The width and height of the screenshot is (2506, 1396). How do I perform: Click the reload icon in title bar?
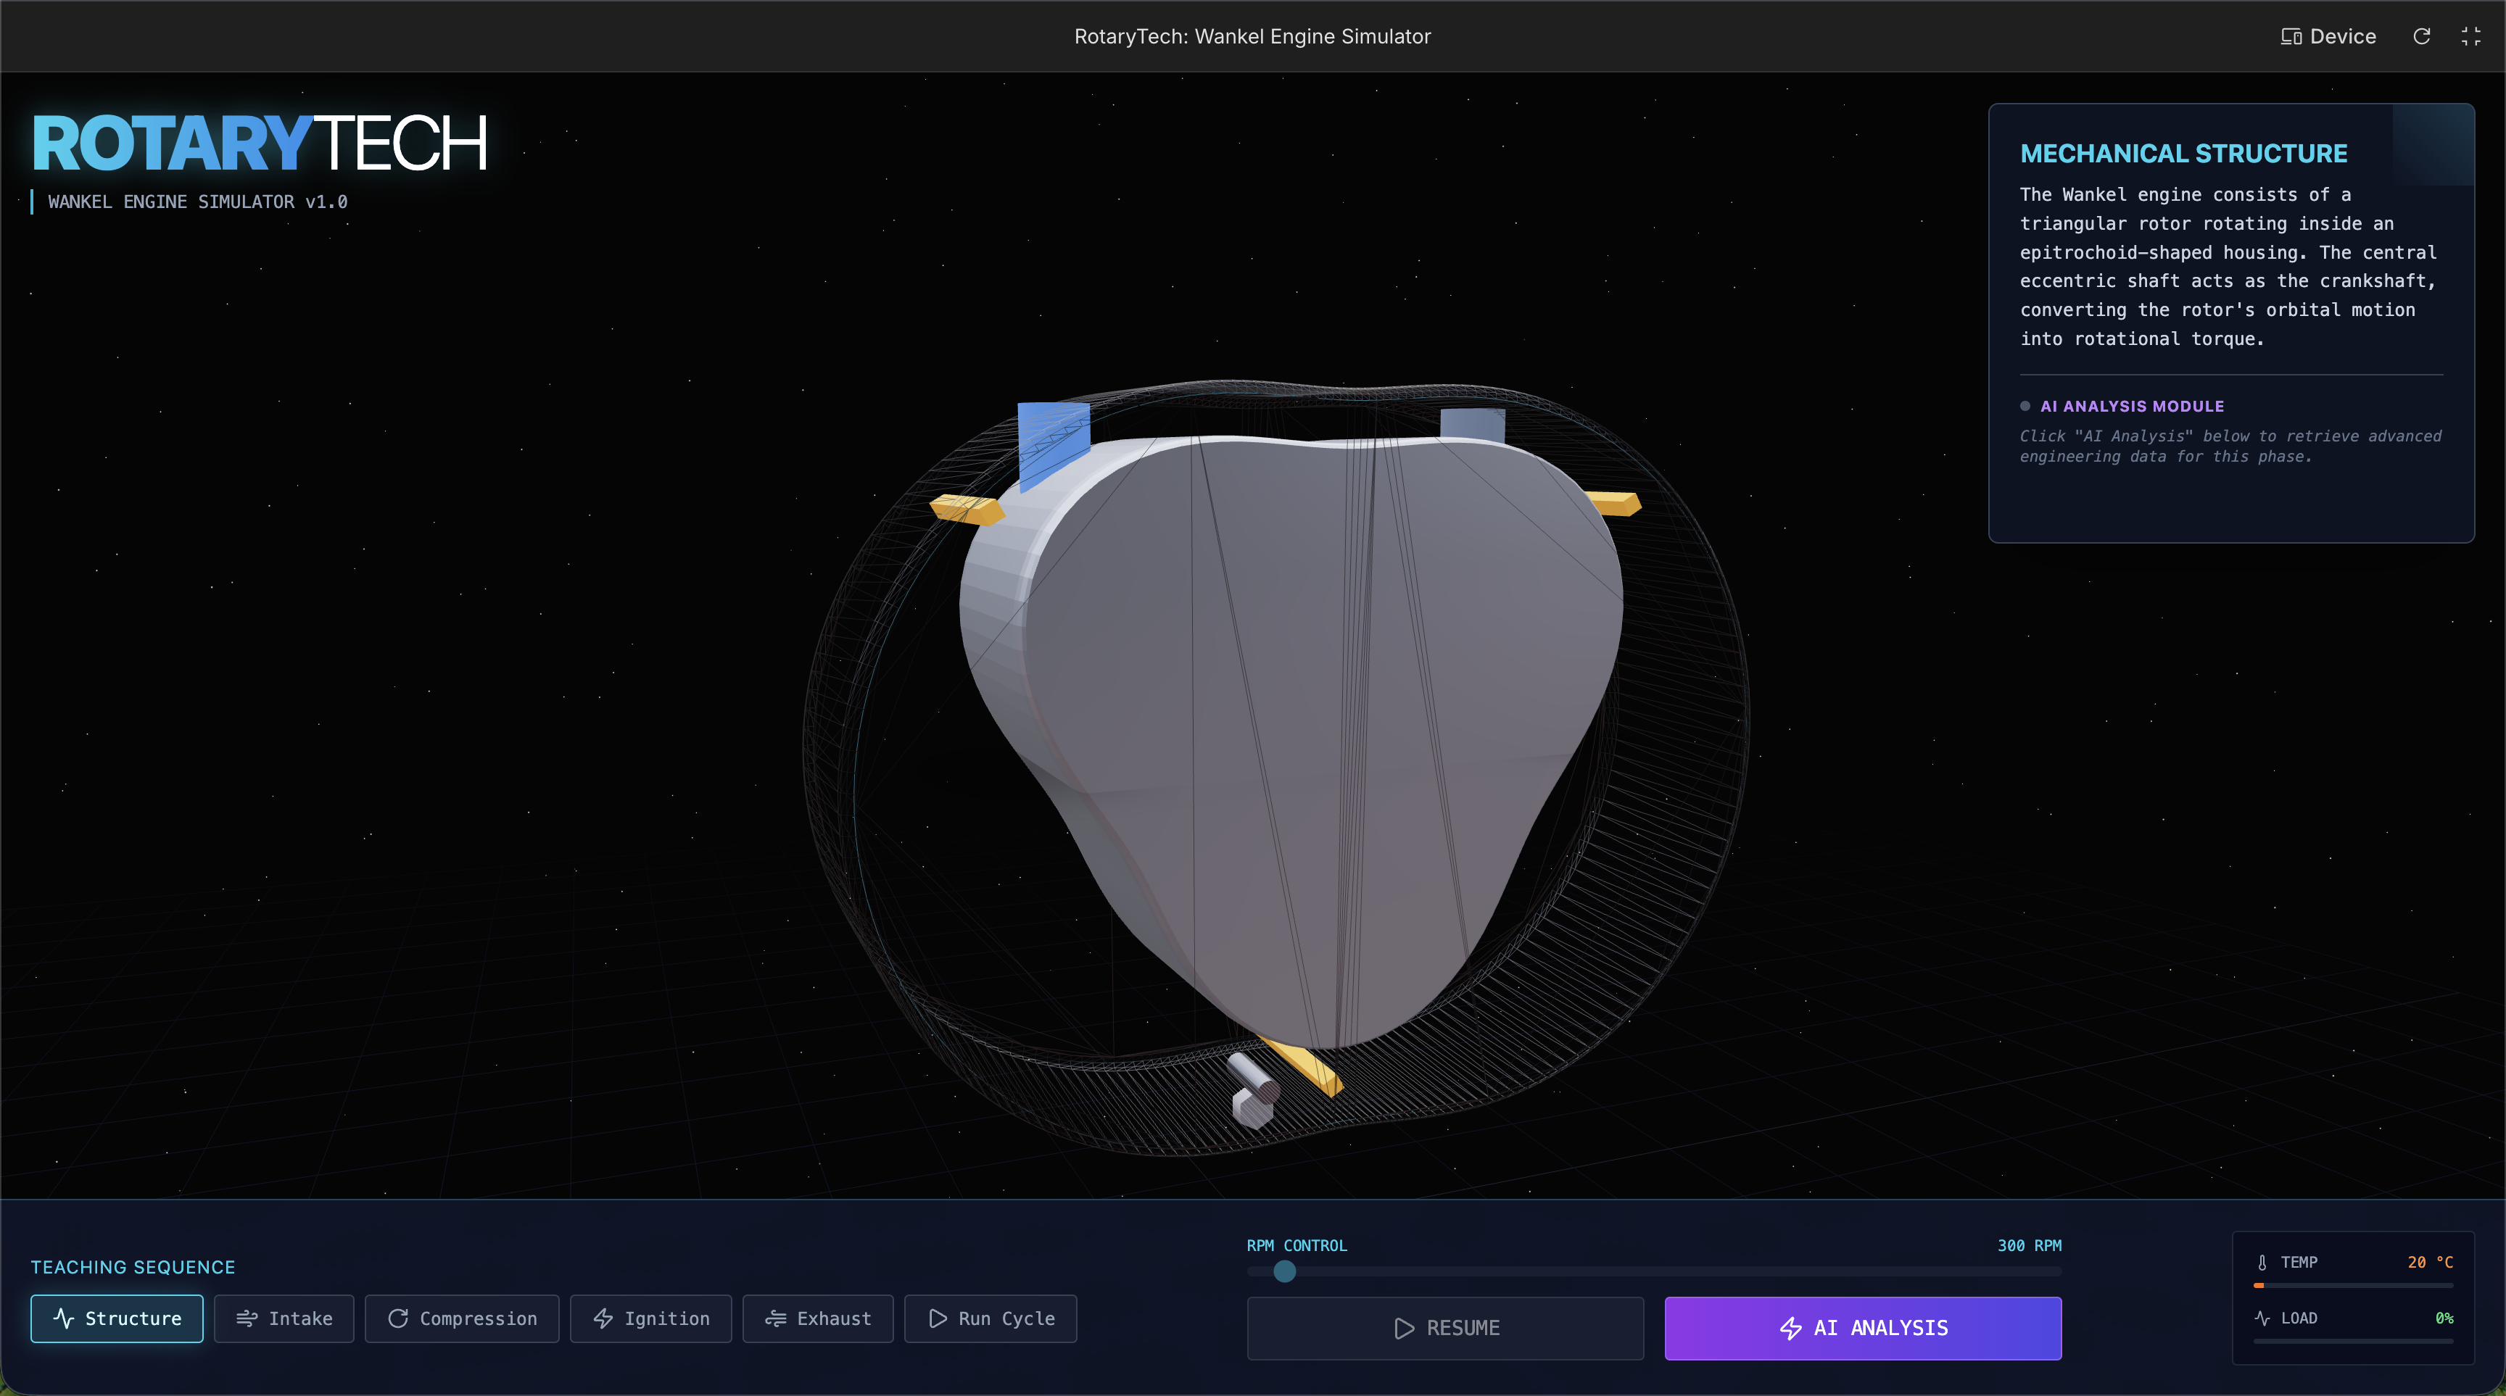click(2421, 36)
